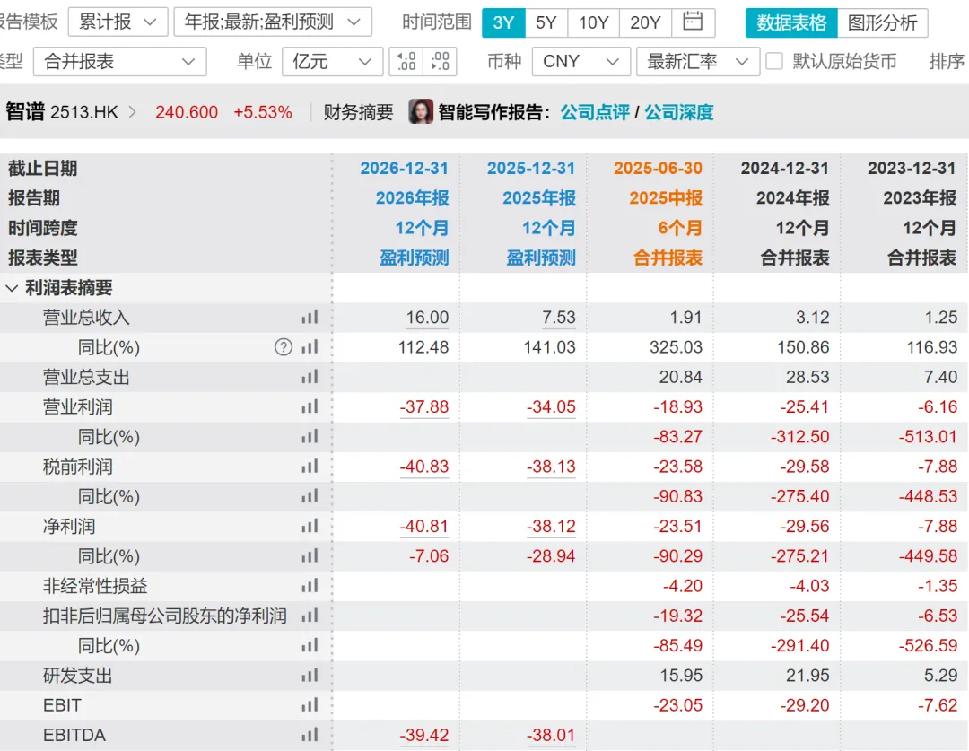The width and height of the screenshot is (969, 751).
Task: Open chart icon for 扣非后归属母公司股东的净利润 row
Action: point(310,616)
